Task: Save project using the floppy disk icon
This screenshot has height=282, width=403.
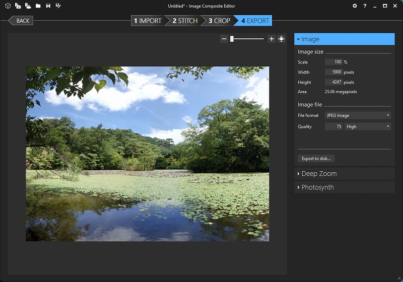Action: (x=48, y=6)
